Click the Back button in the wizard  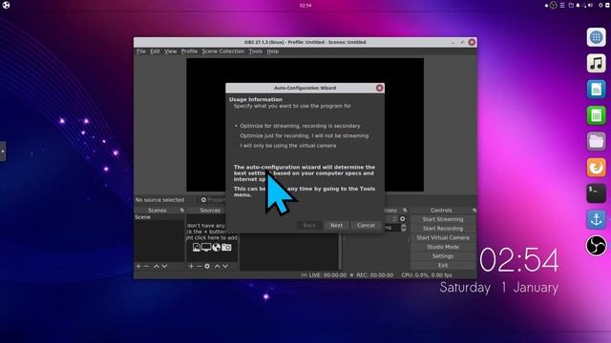pyautogui.click(x=309, y=225)
